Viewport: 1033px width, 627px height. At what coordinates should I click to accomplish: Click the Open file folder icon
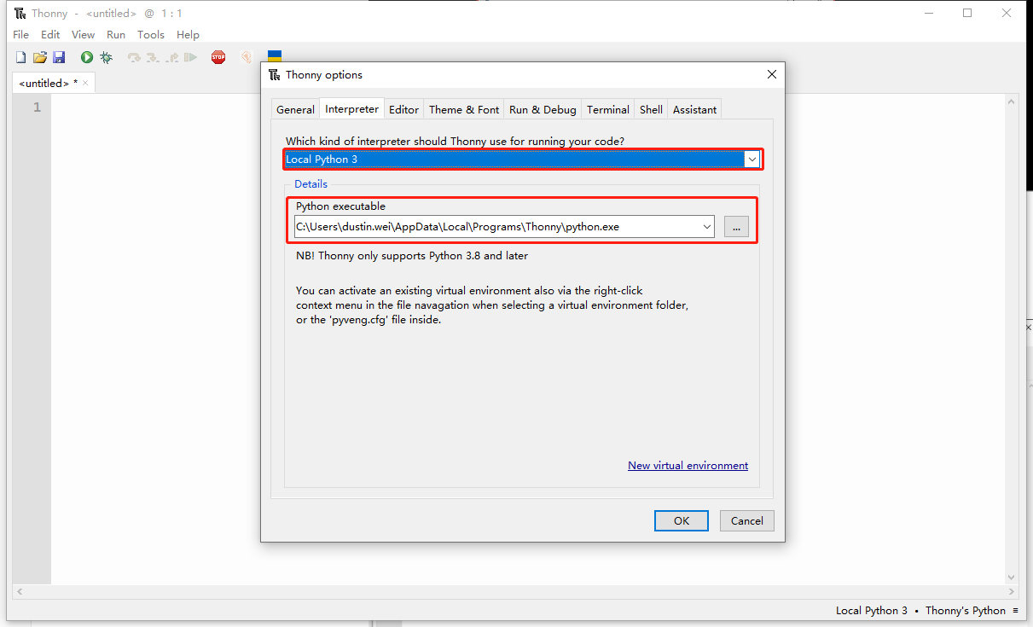[x=40, y=57]
